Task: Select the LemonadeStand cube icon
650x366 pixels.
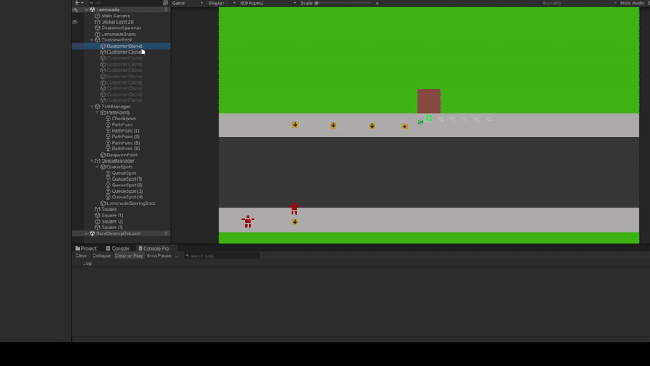Action: coord(97,33)
